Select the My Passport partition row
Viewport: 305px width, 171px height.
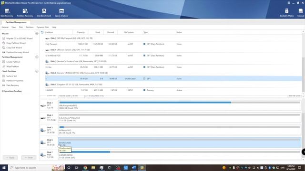[173, 44]
